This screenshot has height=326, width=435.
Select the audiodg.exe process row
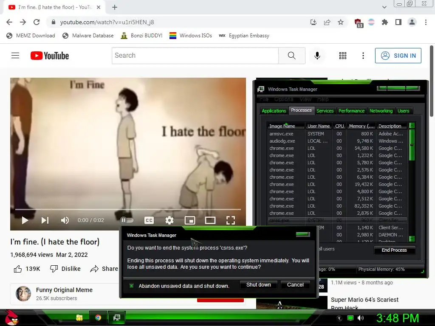[x=338, y=141]
